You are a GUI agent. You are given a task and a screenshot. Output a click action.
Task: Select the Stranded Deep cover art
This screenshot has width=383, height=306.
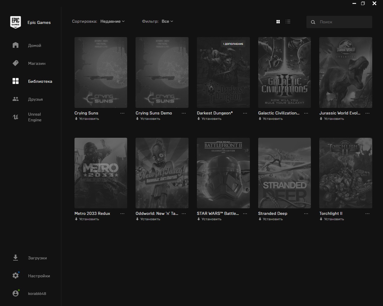coord(285,173)
